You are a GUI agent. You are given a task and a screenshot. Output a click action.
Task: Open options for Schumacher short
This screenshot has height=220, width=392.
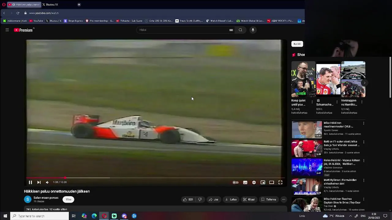click(337, 102)
